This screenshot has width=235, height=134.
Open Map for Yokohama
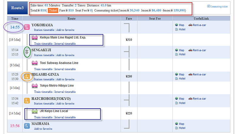(x=181, y=25)
